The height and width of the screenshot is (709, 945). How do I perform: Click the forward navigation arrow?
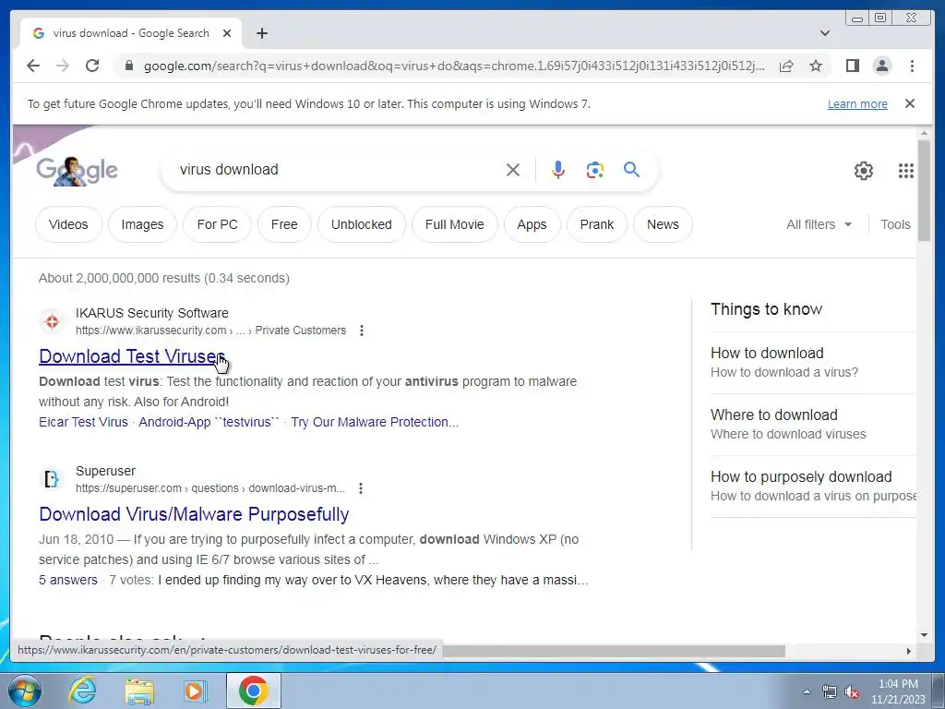63,66
